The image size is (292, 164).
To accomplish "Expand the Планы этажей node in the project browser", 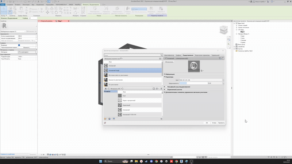I will [x=237, y=26].
